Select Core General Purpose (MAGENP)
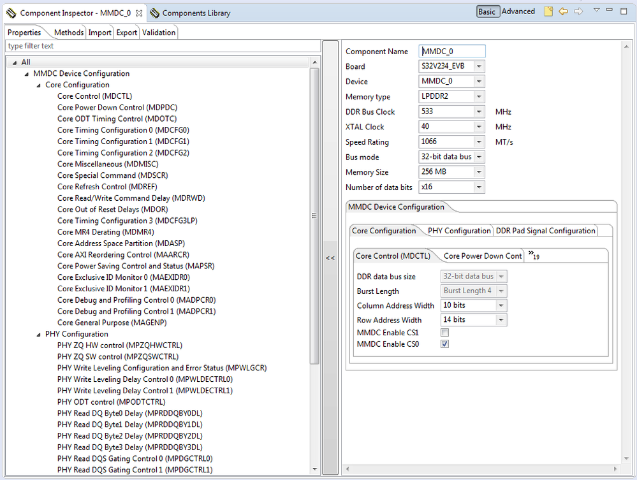The image size is (637, 480). pyautogui.click(x=112, y=323)
